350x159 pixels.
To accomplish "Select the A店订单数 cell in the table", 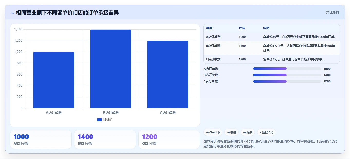I will 213,37.
